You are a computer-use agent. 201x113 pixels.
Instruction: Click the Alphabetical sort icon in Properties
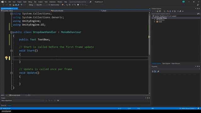click(155, 72)
